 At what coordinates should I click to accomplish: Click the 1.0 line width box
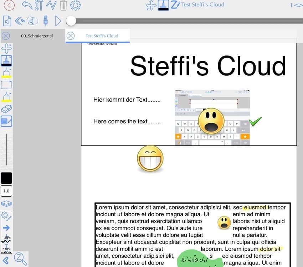pyautogui.click(x=6, y=191)
